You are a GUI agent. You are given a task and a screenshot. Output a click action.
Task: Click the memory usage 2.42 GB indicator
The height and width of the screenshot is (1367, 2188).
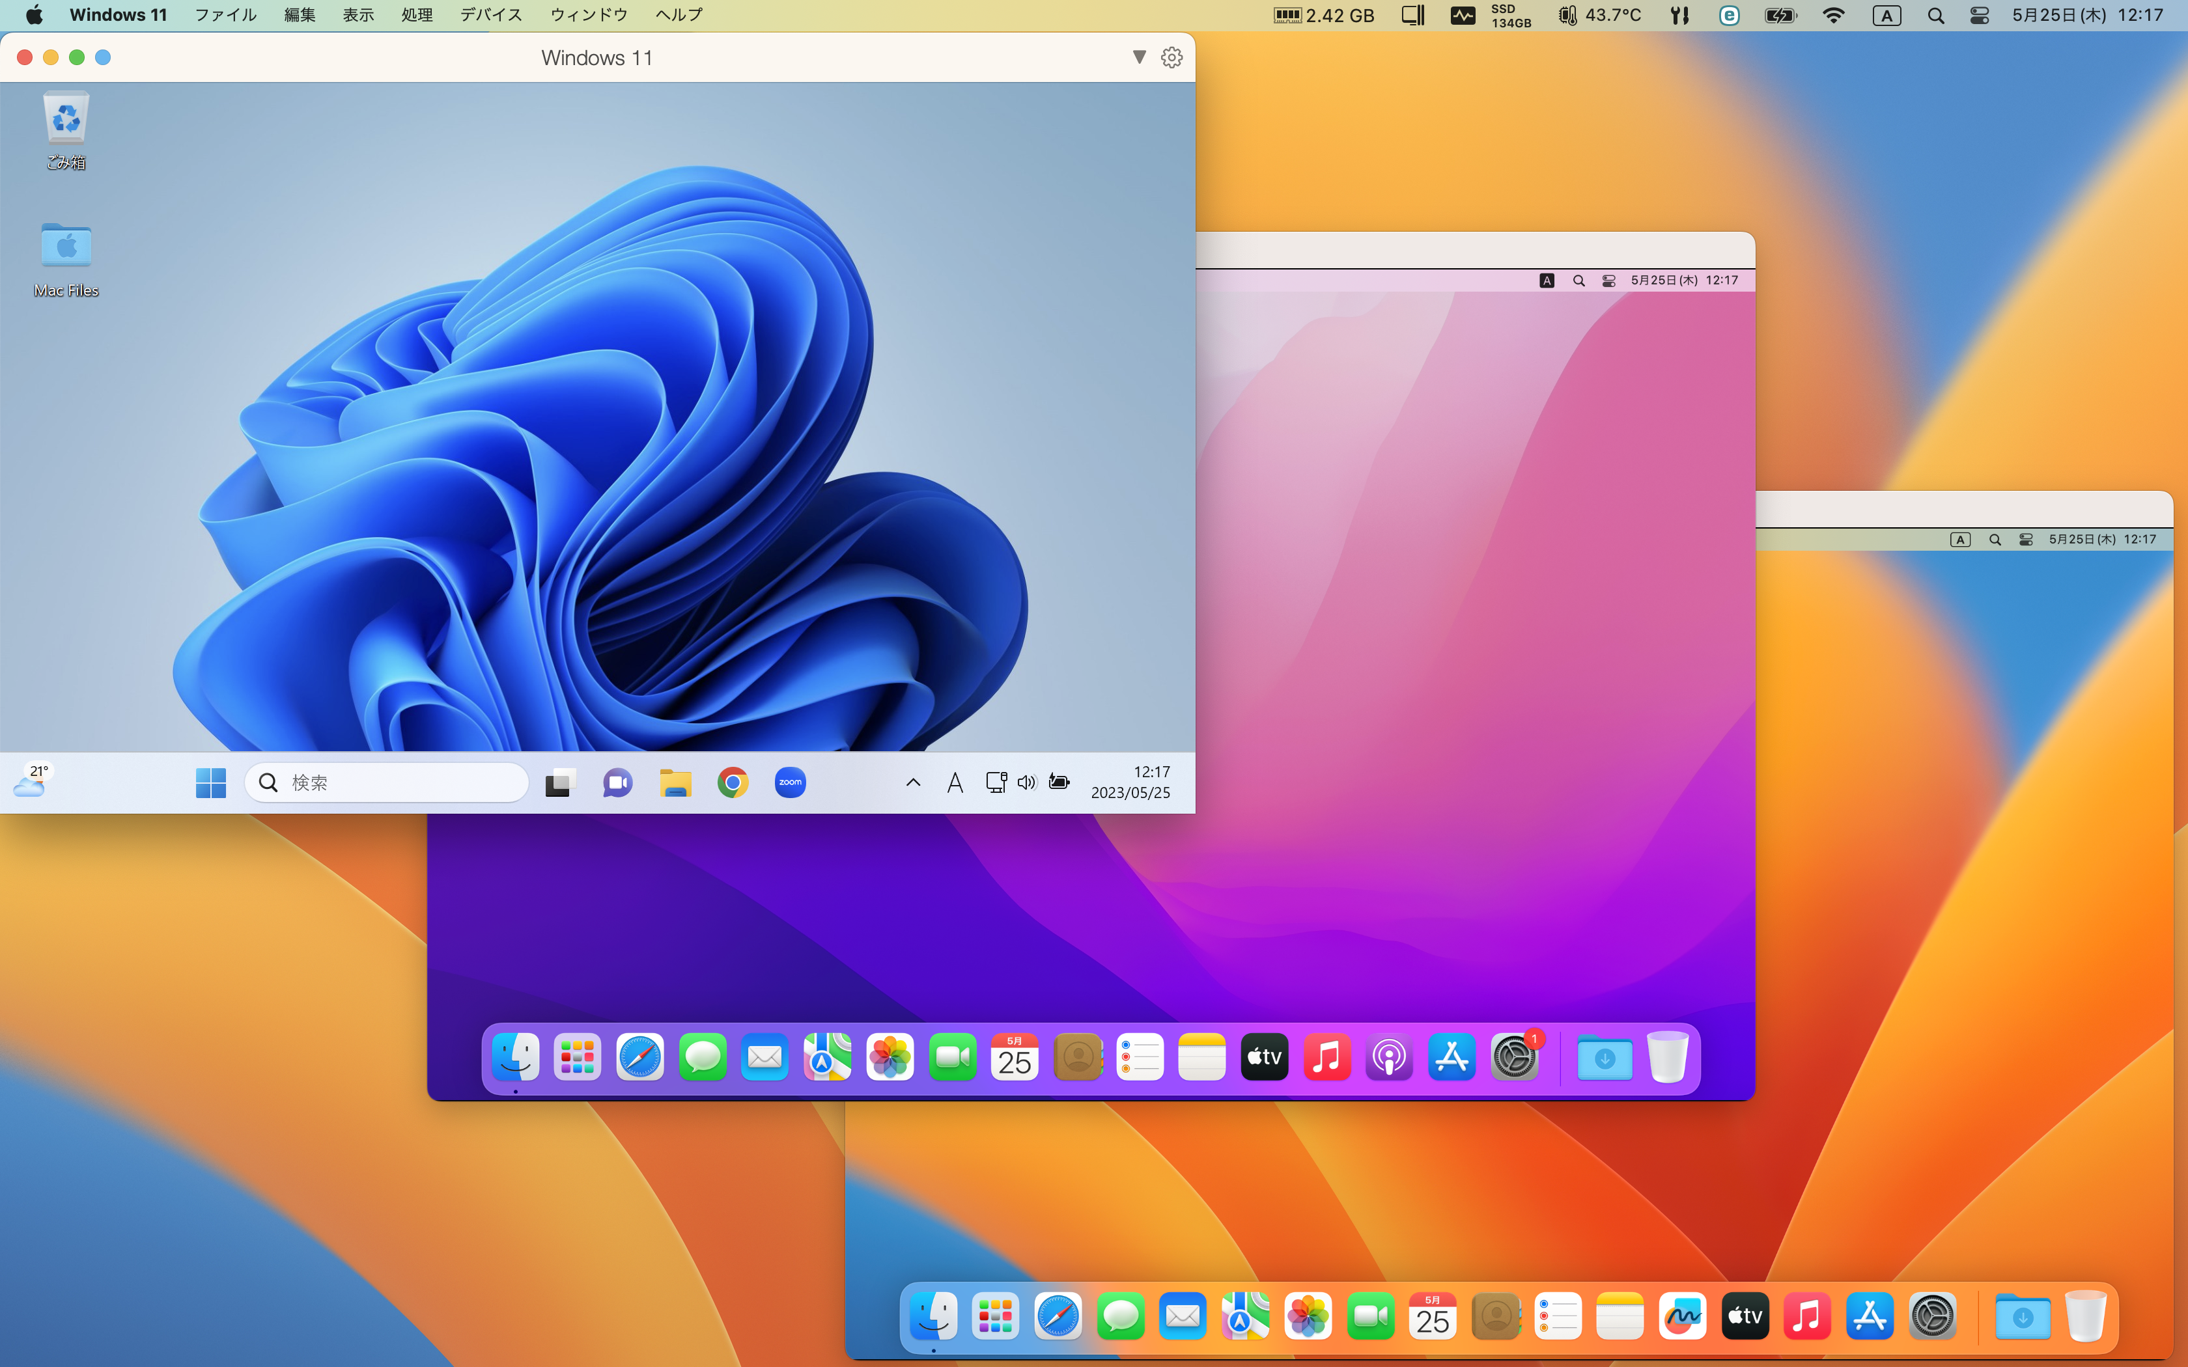pos(1325,16)
